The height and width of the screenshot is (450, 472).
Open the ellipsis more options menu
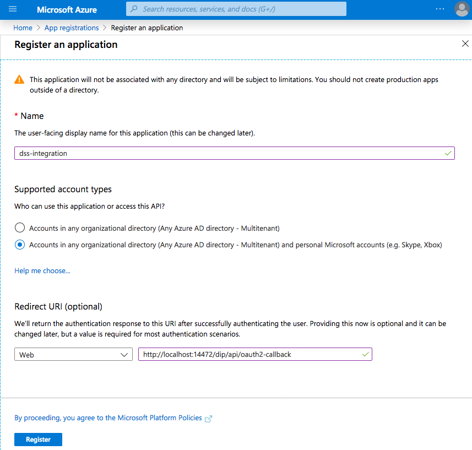pyautogui.click(x=440, y=9)
